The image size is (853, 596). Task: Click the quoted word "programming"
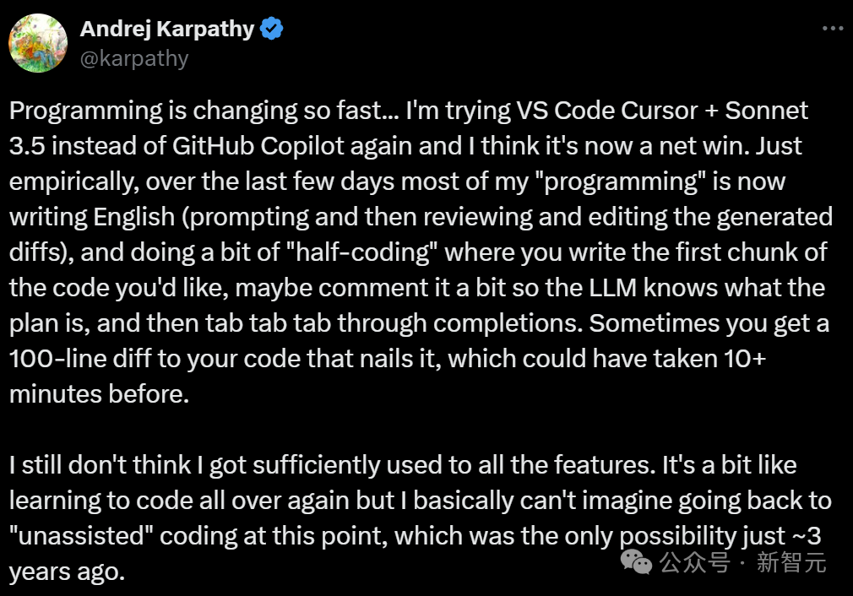(x=620, y=182)
